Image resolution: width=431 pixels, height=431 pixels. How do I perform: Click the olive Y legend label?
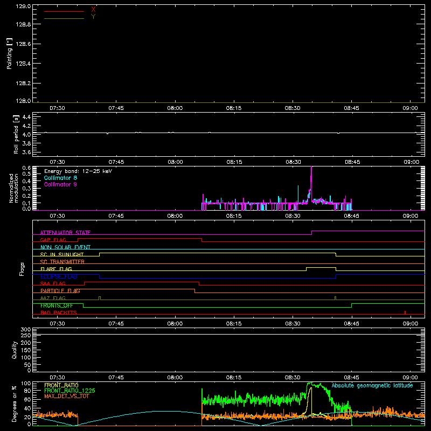pyautogui.click(x=93, y=17)
